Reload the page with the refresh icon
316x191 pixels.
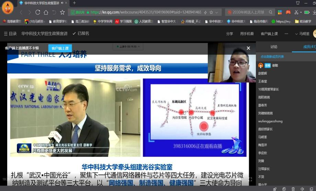click(x=38, y=12)
